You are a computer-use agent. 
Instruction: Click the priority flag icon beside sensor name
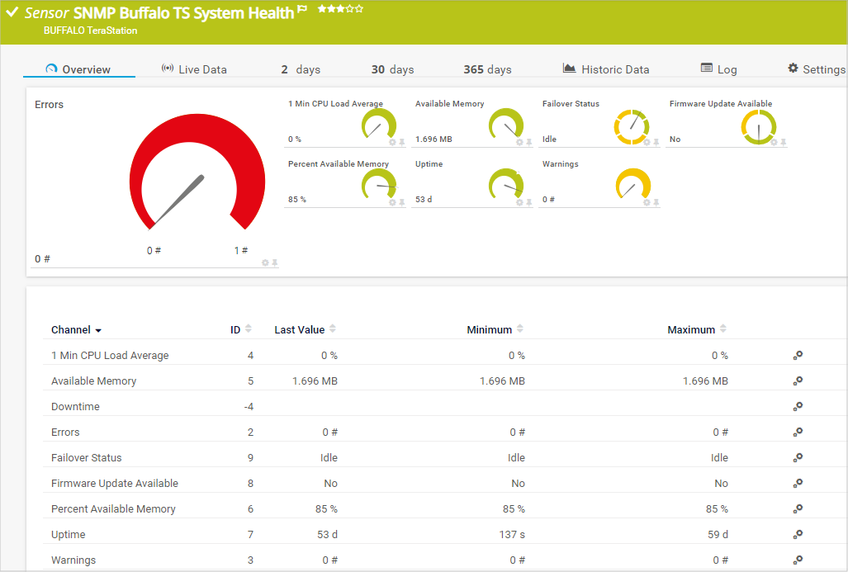(x=302, y=10)
